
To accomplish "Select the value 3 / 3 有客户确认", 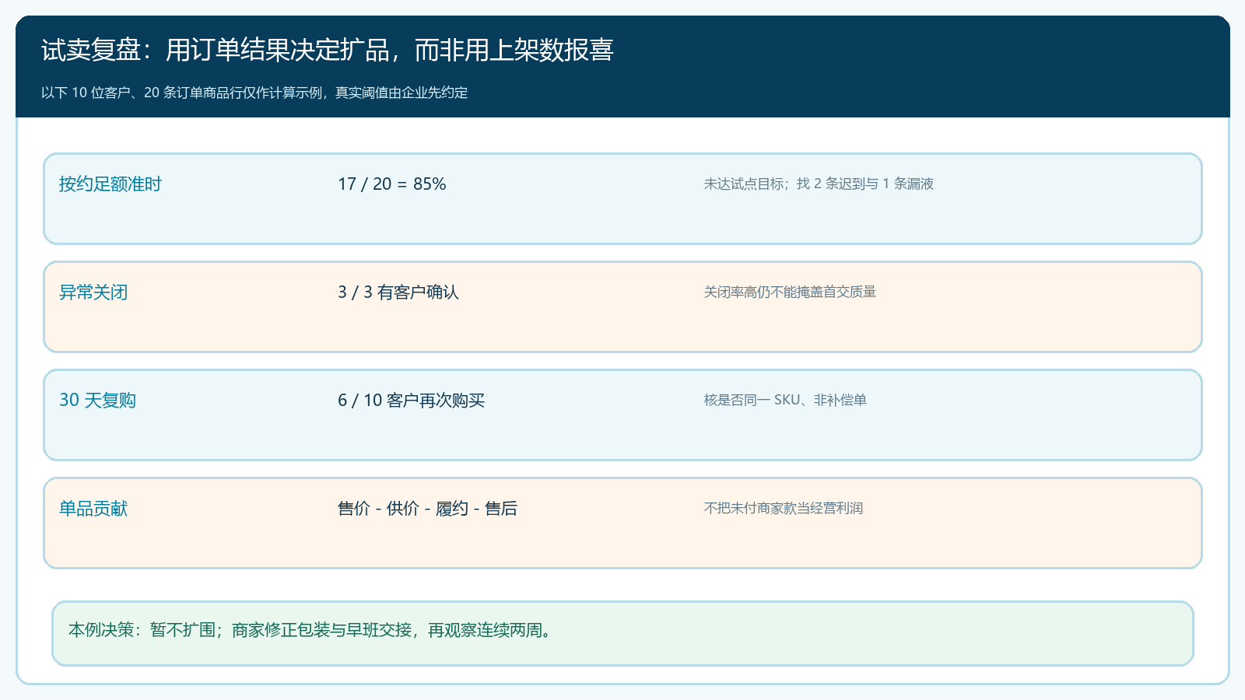I will click(398, 292).
